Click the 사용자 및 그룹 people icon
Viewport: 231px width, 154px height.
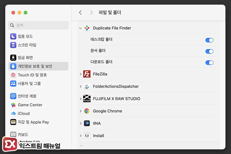point(13,83)
